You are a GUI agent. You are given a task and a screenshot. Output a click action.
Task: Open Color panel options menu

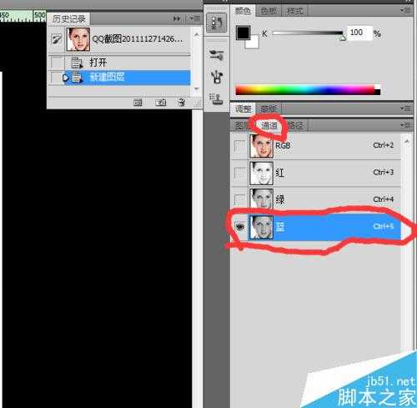click(x=405, y=11)
